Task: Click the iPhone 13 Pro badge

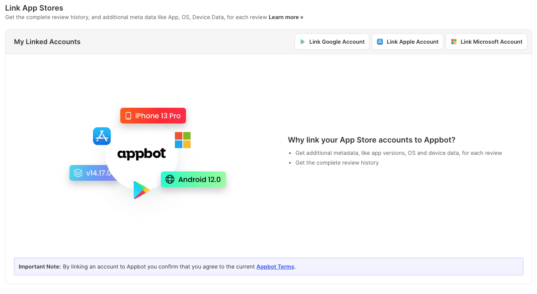Action: [x=153, y=115]
